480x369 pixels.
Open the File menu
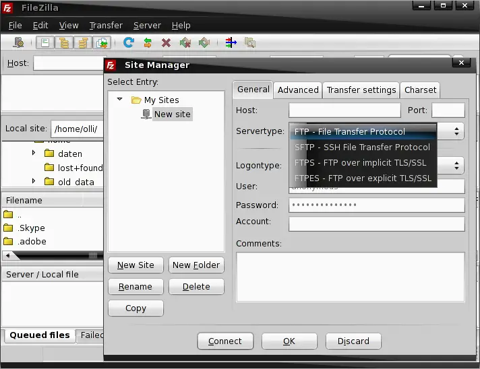pyautogui.click(x=15, y=26)
